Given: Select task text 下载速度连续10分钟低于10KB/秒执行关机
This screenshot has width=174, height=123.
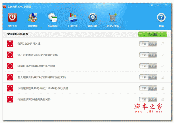Looking at the screenshot, I should [43, 88].
